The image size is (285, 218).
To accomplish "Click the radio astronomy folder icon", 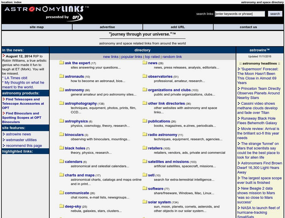I will point(145,134).
